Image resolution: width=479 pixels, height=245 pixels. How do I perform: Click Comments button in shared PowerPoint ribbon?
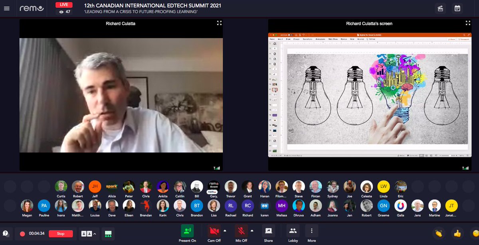click(x=465, y=39)
